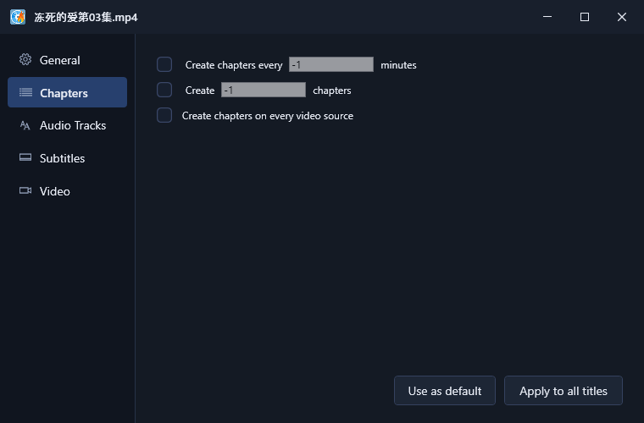Click the window title 冻死的爱第03集.mp4
This screenshot has width=644, height=423.
click(86, 17)
